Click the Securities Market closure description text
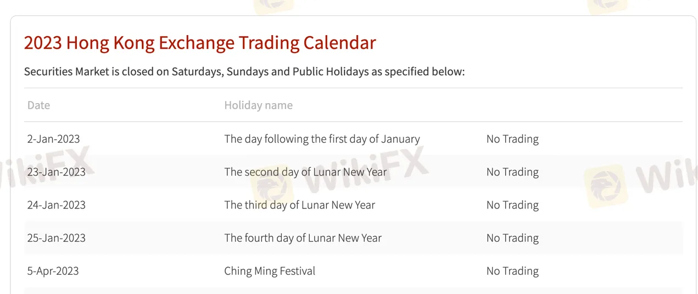698x294 pixels. click(244, 72)
